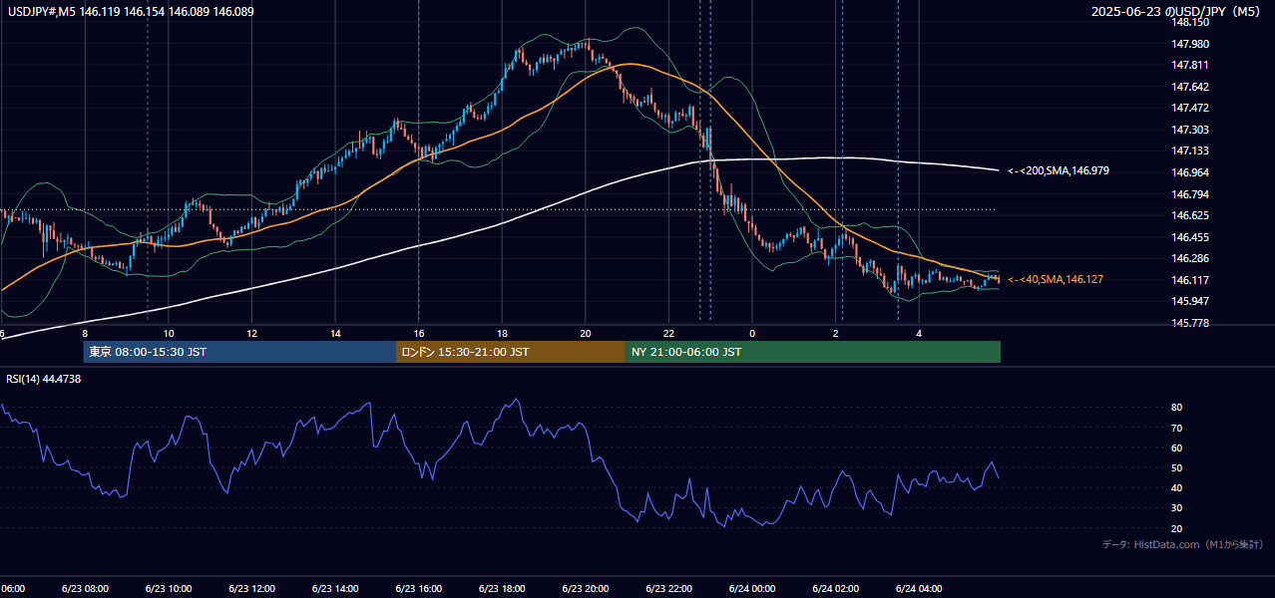Click the 6/23 16:00 date label

419,588
